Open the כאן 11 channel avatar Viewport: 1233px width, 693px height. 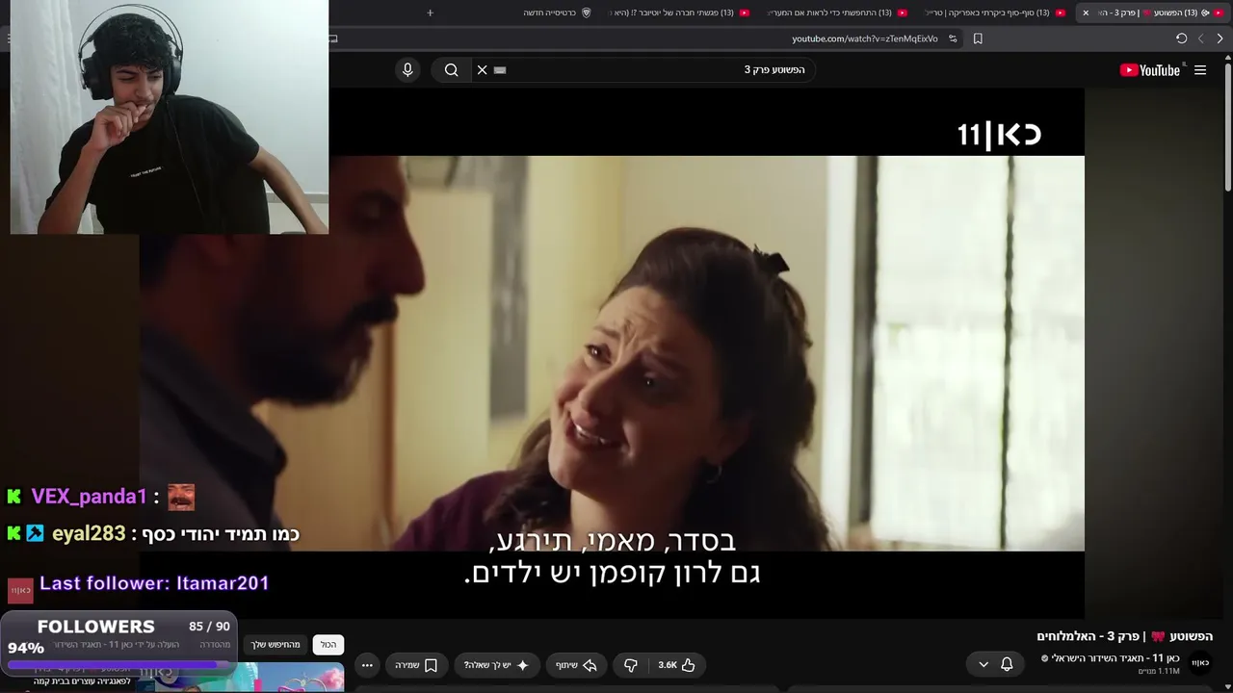coord(1200,663)
